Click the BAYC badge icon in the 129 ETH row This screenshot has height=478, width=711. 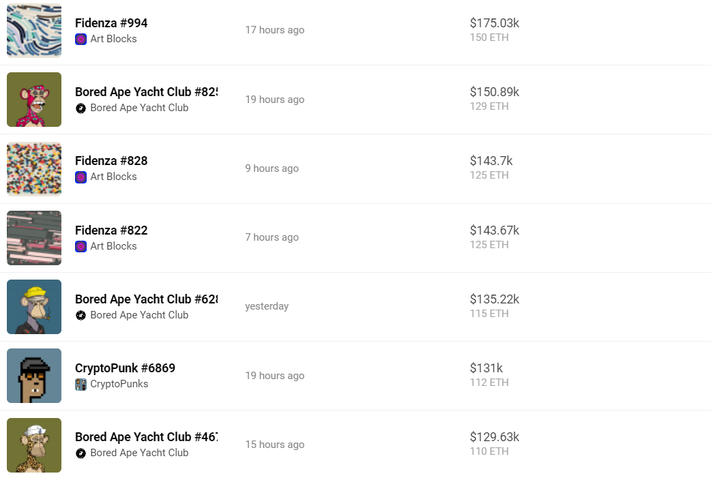click(x=81, y=108)
